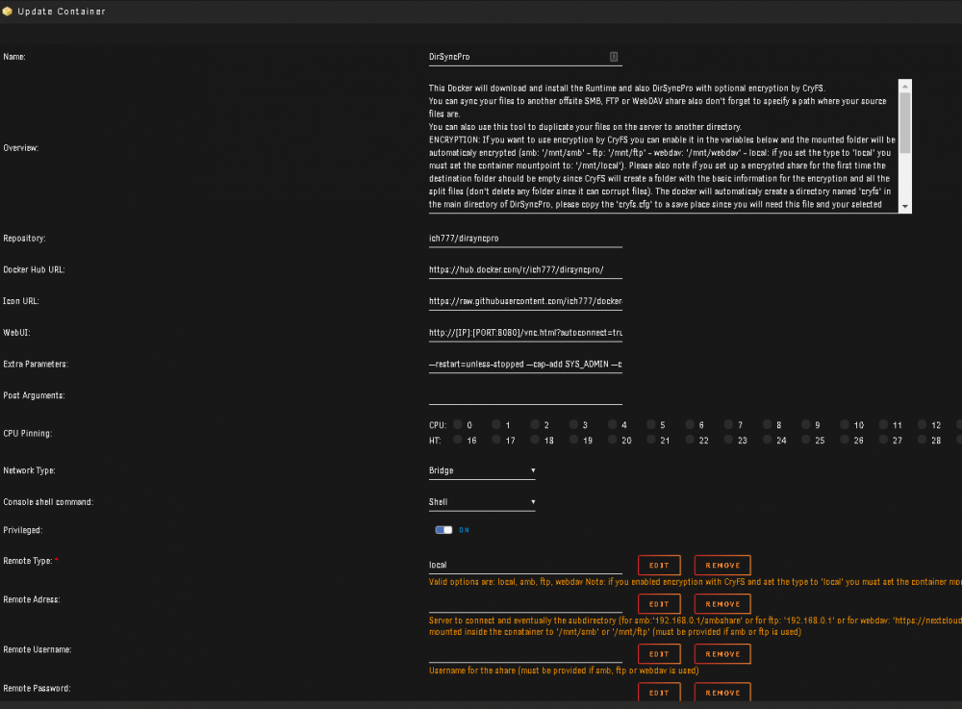Select CPU core 1 pinning checkbox
The width and height of the screenshot is (962, 709).
click(x=496, y=424)
